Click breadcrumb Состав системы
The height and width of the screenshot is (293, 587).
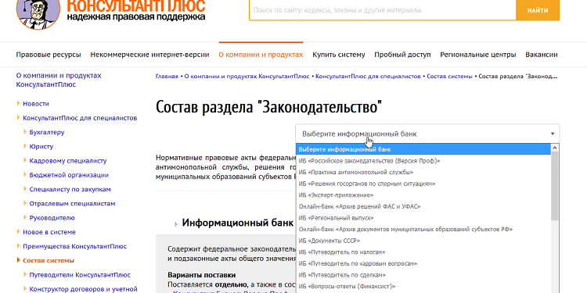[449, 77]
